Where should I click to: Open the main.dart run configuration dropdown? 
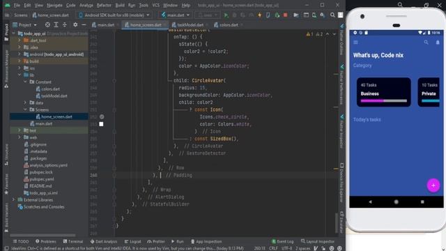pyautogui.click(x=175, y=15)
